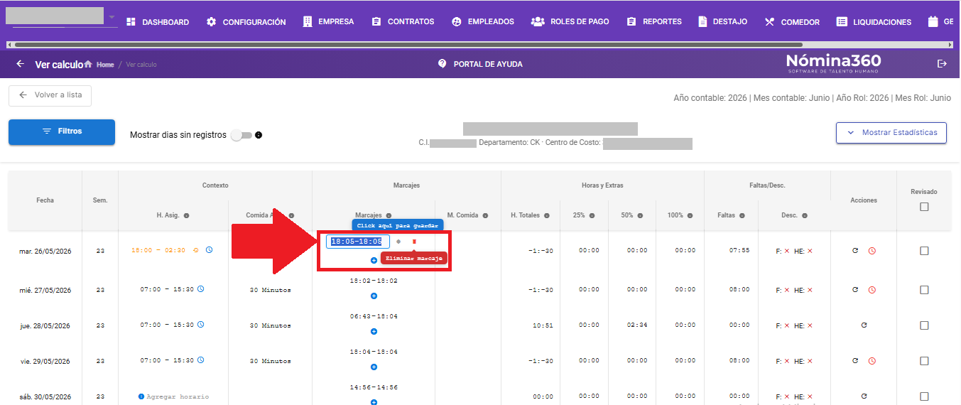
Task: Check Revisado for mar. 26/05/2026
Action: click(x=924, y=251)
